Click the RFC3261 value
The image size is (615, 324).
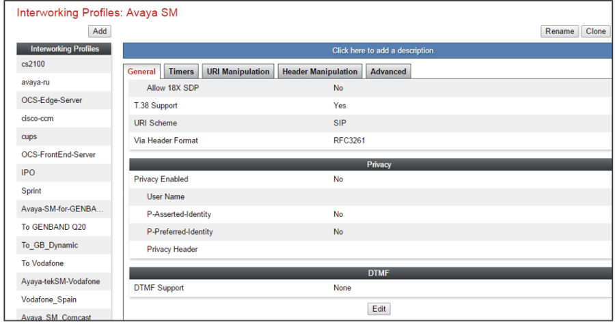349,141
